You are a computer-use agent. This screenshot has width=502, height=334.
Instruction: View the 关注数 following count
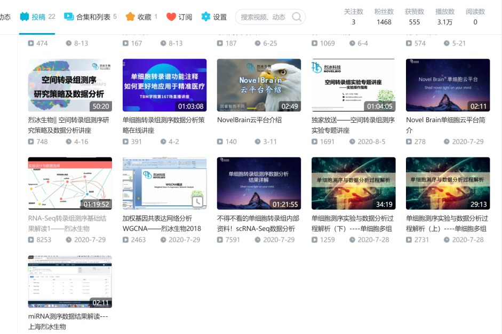pyautogui.click(x=353, y=17)
